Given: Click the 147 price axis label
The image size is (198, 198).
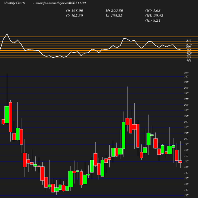Looking at the screenshot, I should pyautogui.click(x=186, y=173).
